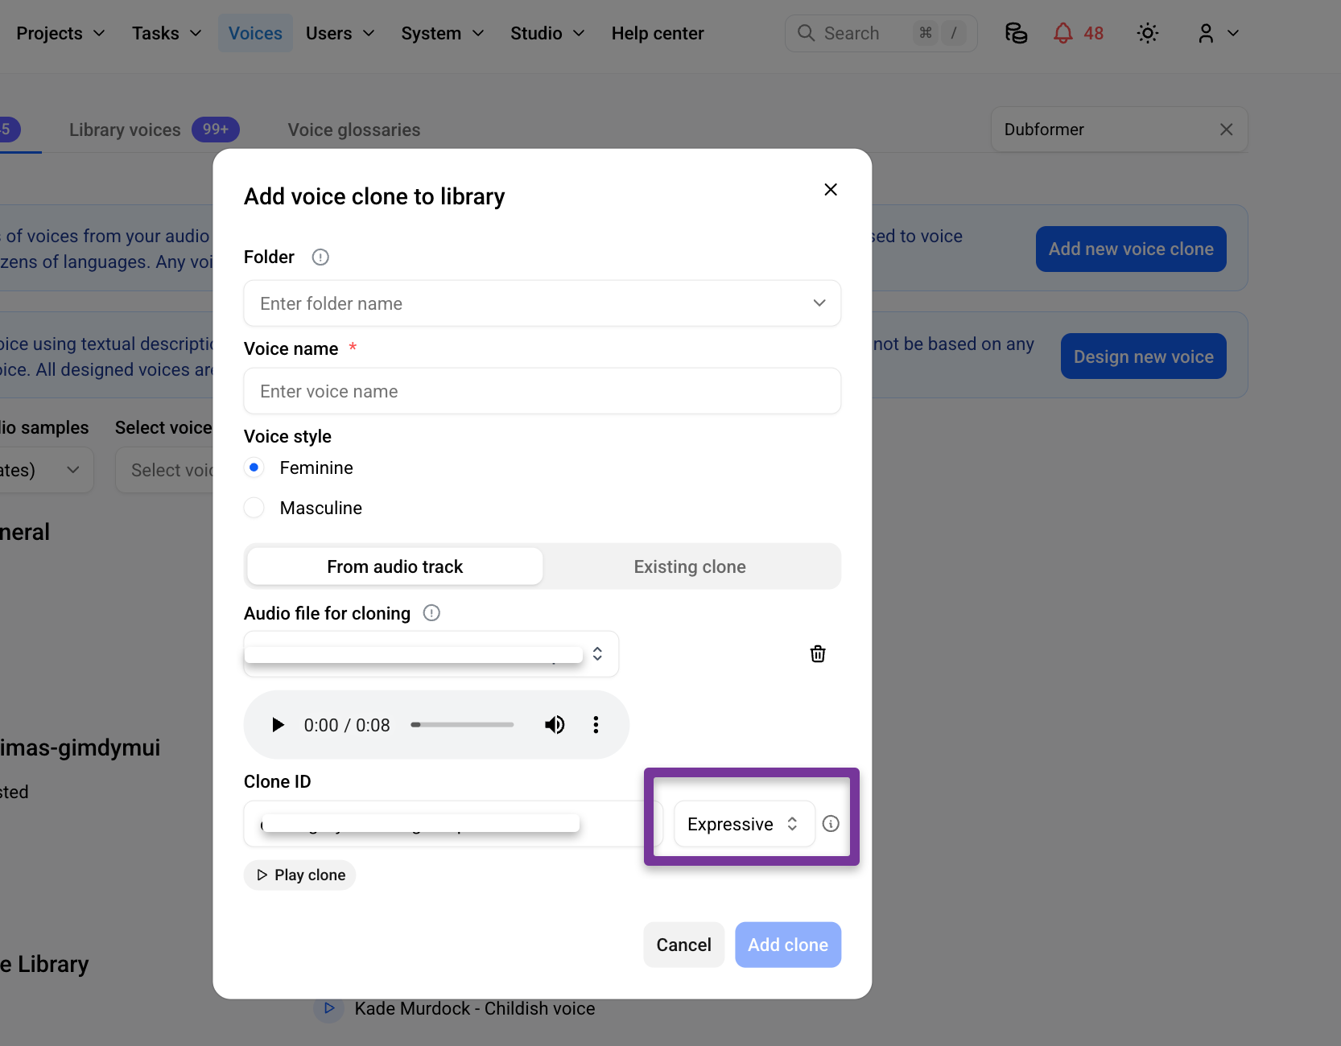Open audio player more options menu
The height and width of the screenshot is (1046, 1341).
pyautogui.click(x=596, y=725)
